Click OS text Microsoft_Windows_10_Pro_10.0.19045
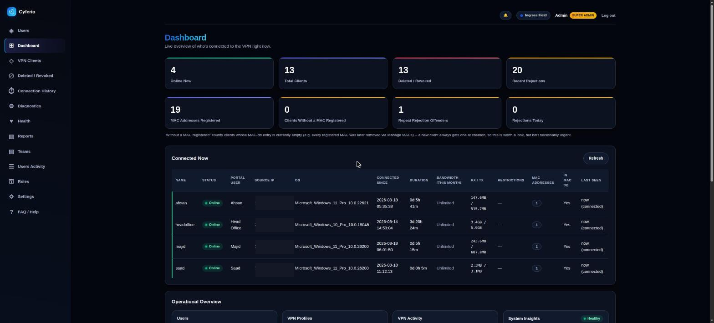 tap(331, 225)
